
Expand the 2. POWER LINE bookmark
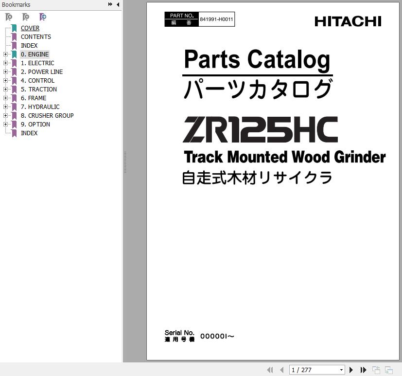5,72
